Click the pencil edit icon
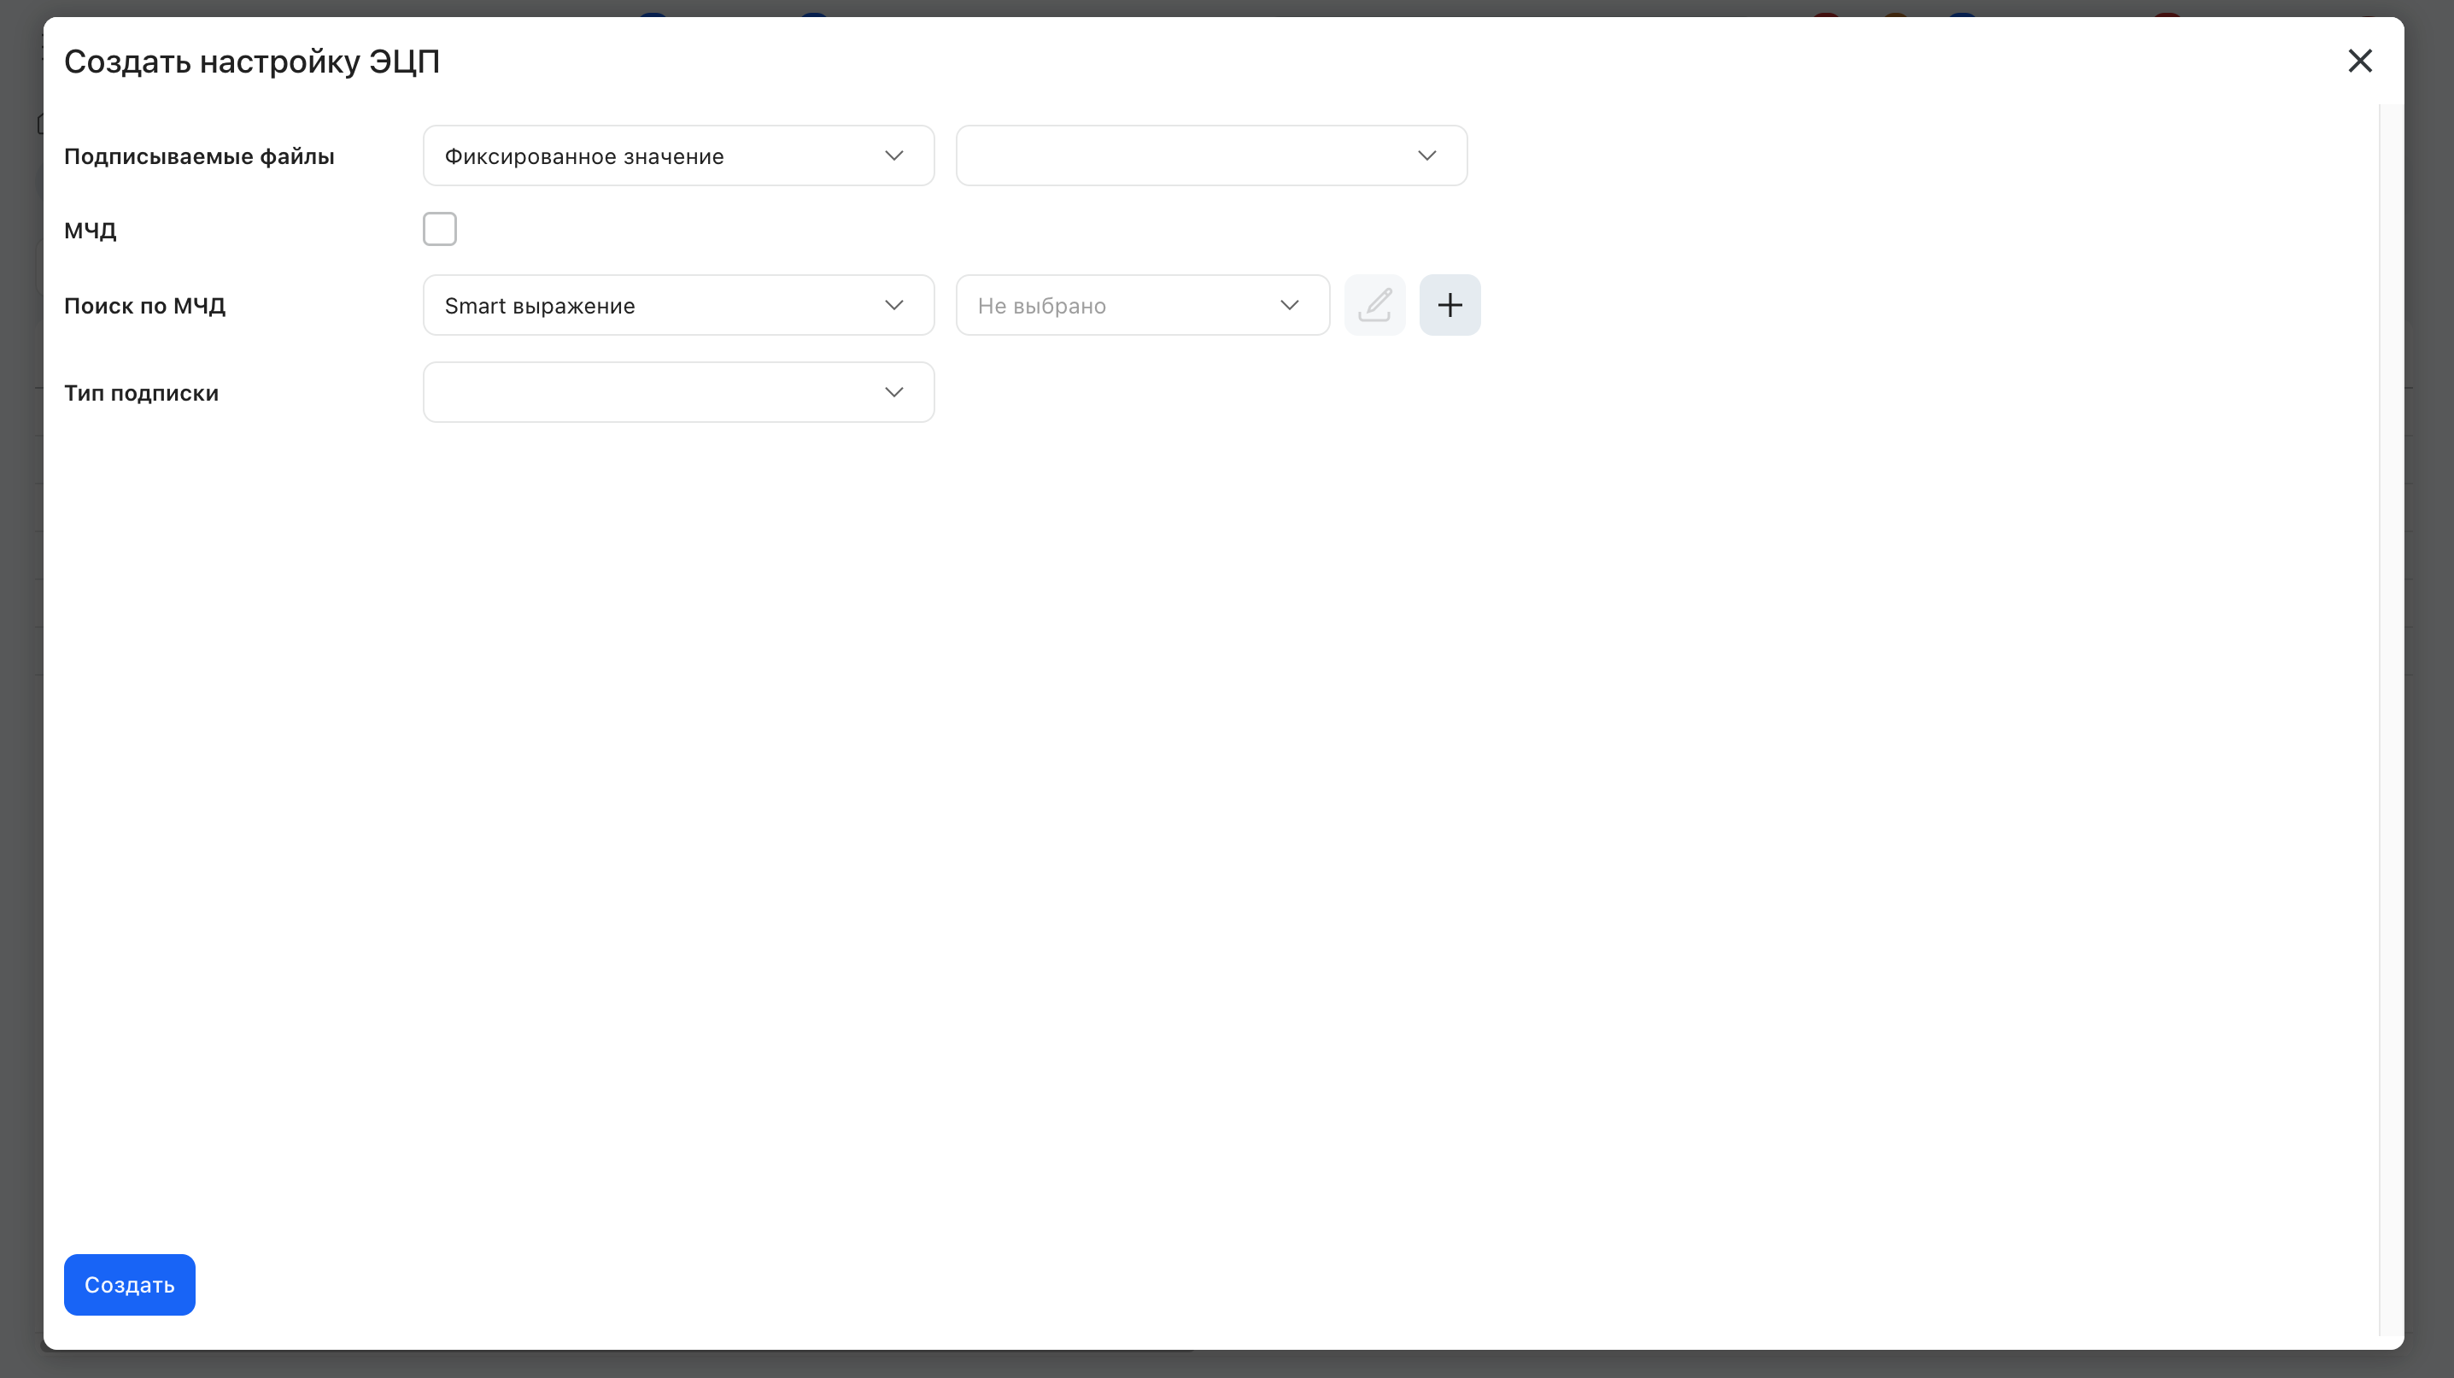This screenshot has height=1378, width=2454. (x=1373, y=305)
